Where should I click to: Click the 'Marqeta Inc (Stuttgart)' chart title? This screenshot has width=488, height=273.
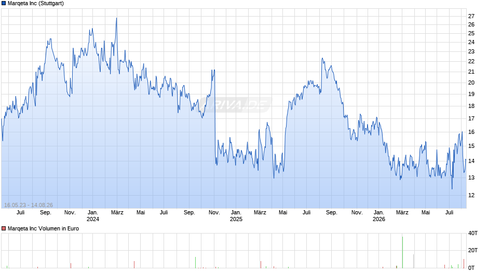point(36,4)
